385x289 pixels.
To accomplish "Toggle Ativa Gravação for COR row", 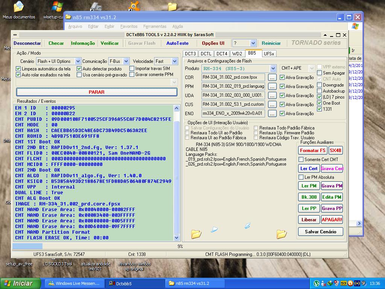I will point(282,78).
